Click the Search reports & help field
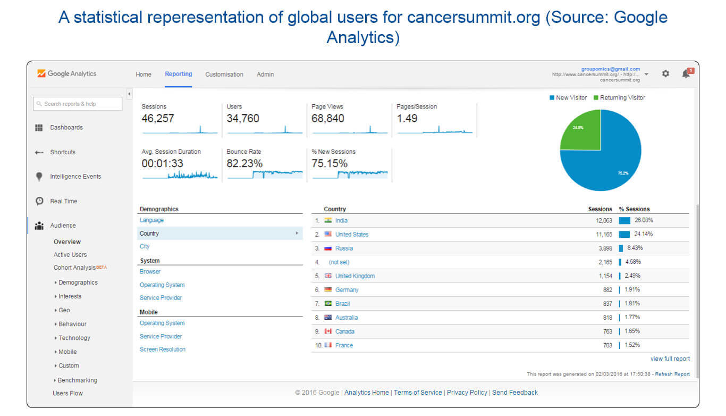 [78, 104]
